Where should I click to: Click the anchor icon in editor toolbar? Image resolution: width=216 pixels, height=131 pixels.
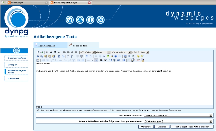(x=104, y=56)
